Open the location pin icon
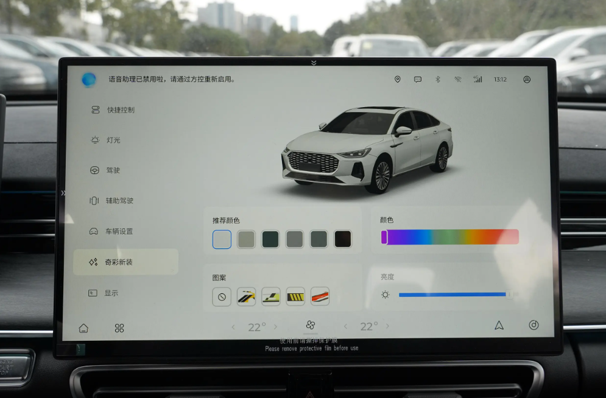Image resolution: width=606 pixels, height=398 pixels. (x=397, y=79)
